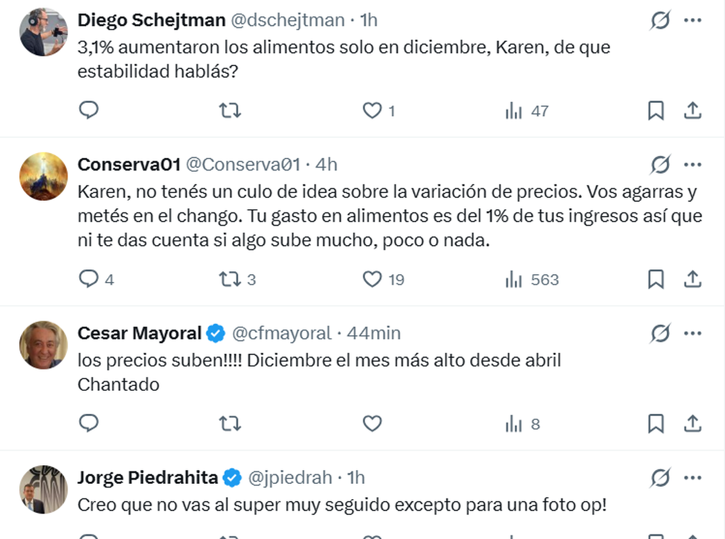Open more options for Diego Schejtman's tweet
Screen dimensions: 725x539
pyautogui.click(x=692, y=20)
